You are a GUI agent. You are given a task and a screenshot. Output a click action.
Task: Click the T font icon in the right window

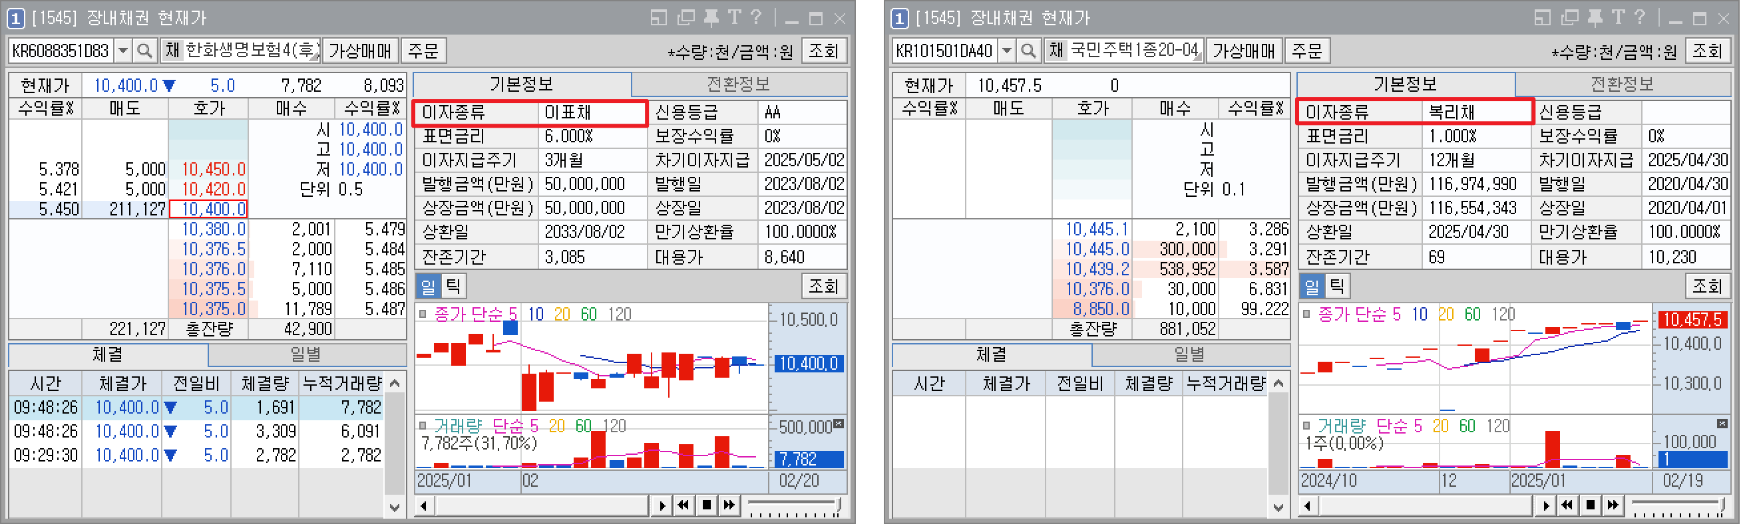tap(1618, 17)
